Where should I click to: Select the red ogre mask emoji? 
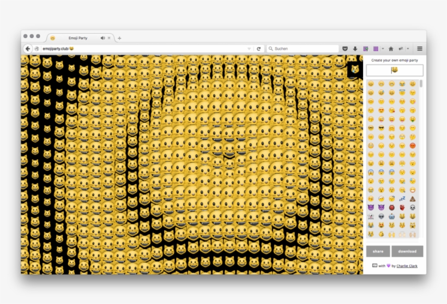pos(392,208)
